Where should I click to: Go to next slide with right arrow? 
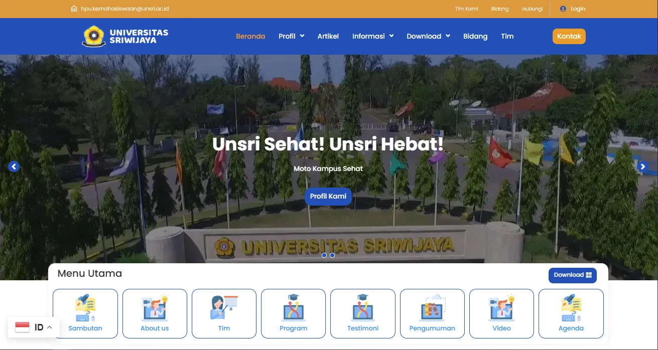tap(643, 167)
